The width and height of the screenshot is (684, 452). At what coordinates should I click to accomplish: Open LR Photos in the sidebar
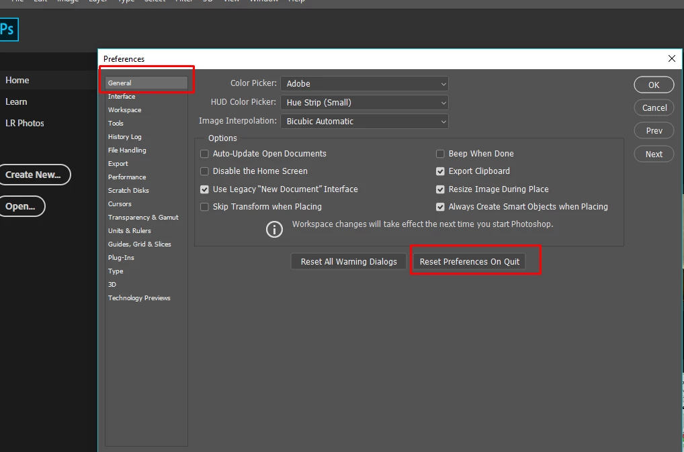tap(24, 123)
